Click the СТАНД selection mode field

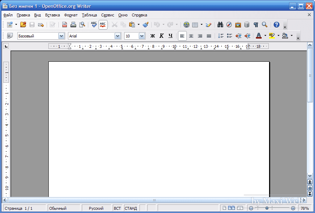[131, 208]
